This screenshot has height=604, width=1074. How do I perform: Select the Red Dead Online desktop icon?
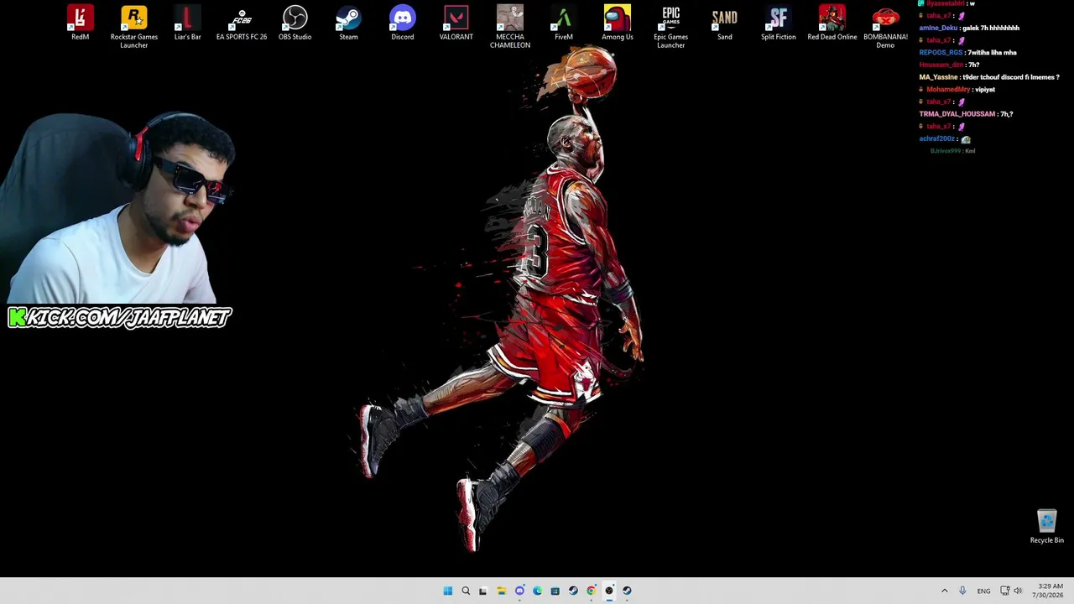[832, 23]
